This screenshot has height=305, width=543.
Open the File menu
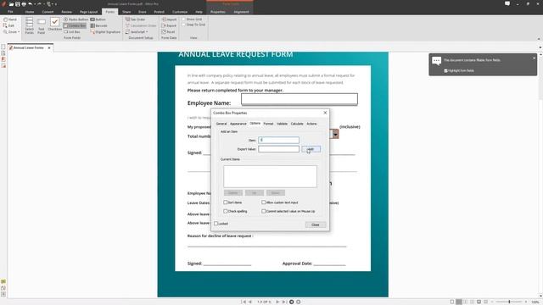10,12
